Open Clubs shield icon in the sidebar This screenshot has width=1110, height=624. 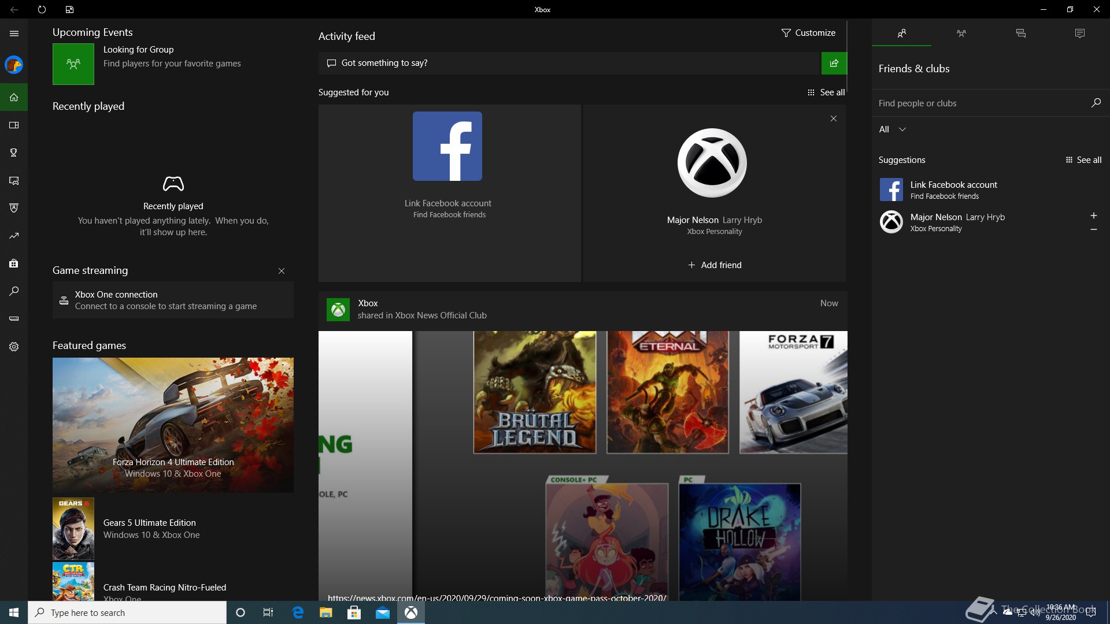[14, 208]
